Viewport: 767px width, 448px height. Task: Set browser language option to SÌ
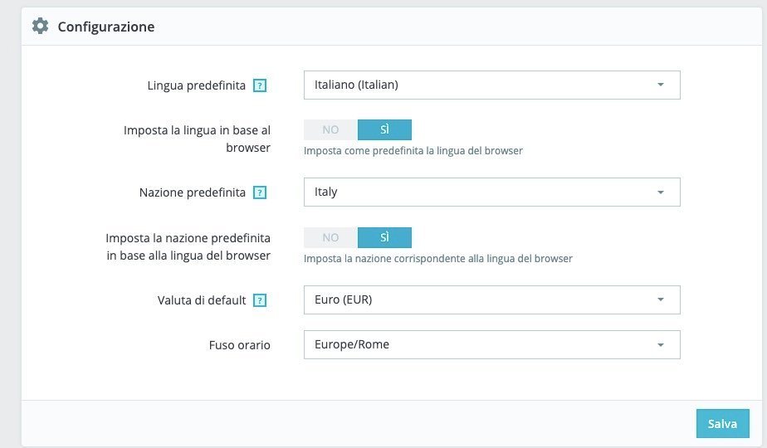click(x=384, y=130)
